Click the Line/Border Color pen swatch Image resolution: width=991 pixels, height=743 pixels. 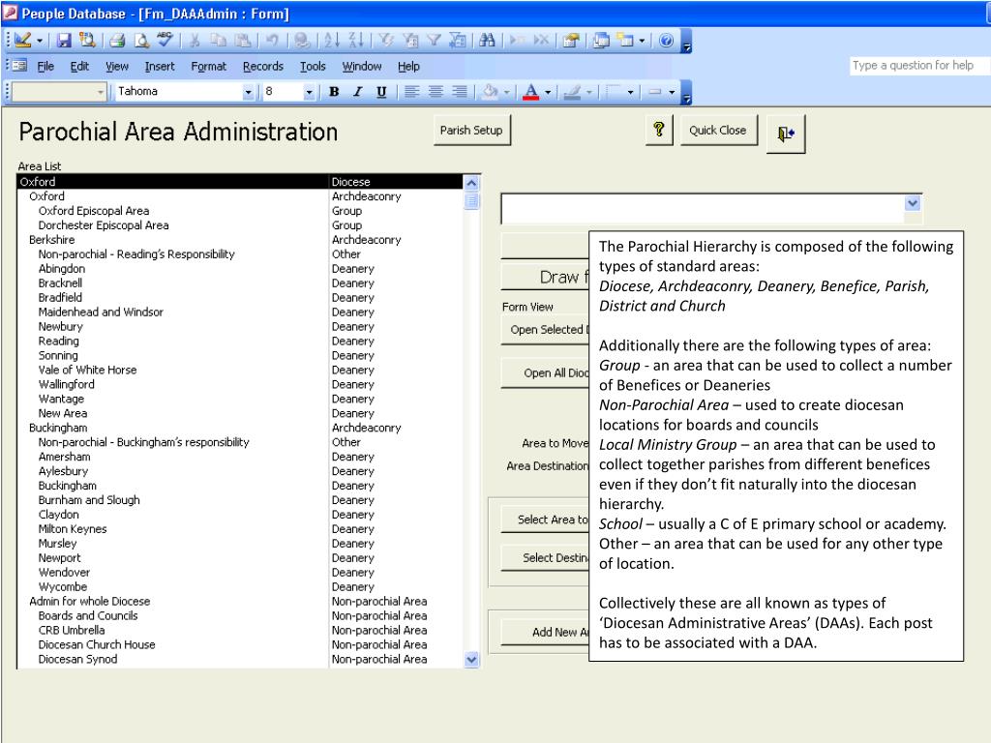[x=572, y=92]
